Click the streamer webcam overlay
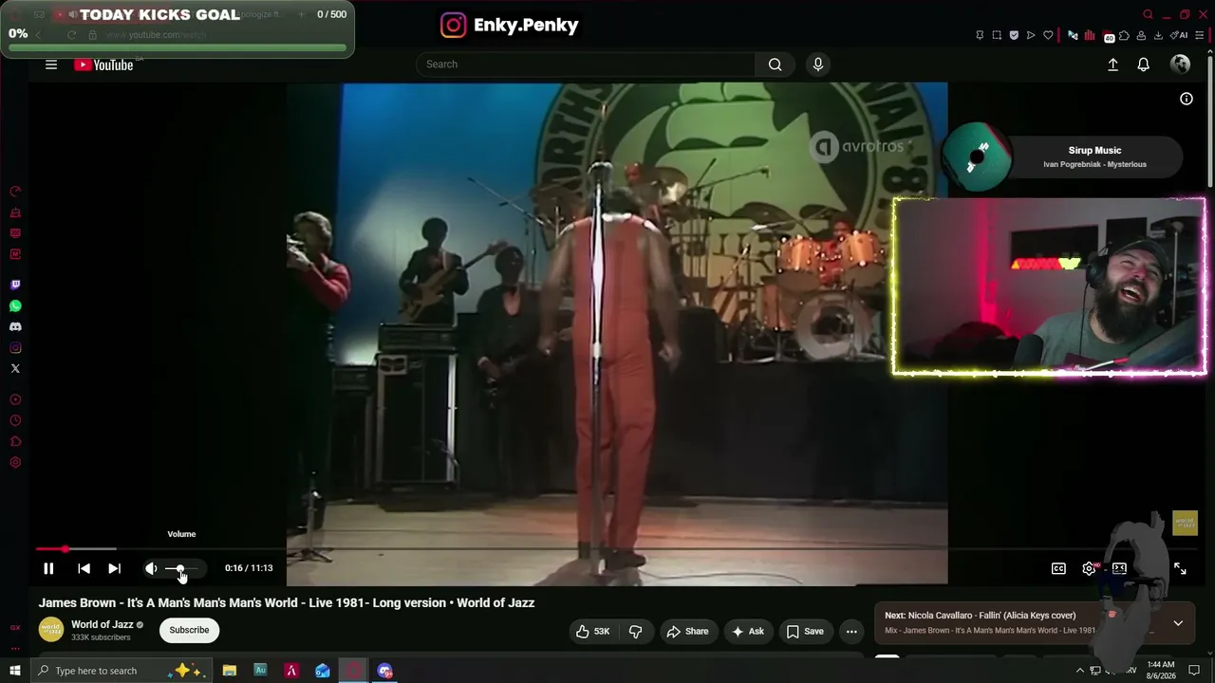The height and width of the screenshot is (683, 1215). pyautogui.click(x=1049, y=286)
